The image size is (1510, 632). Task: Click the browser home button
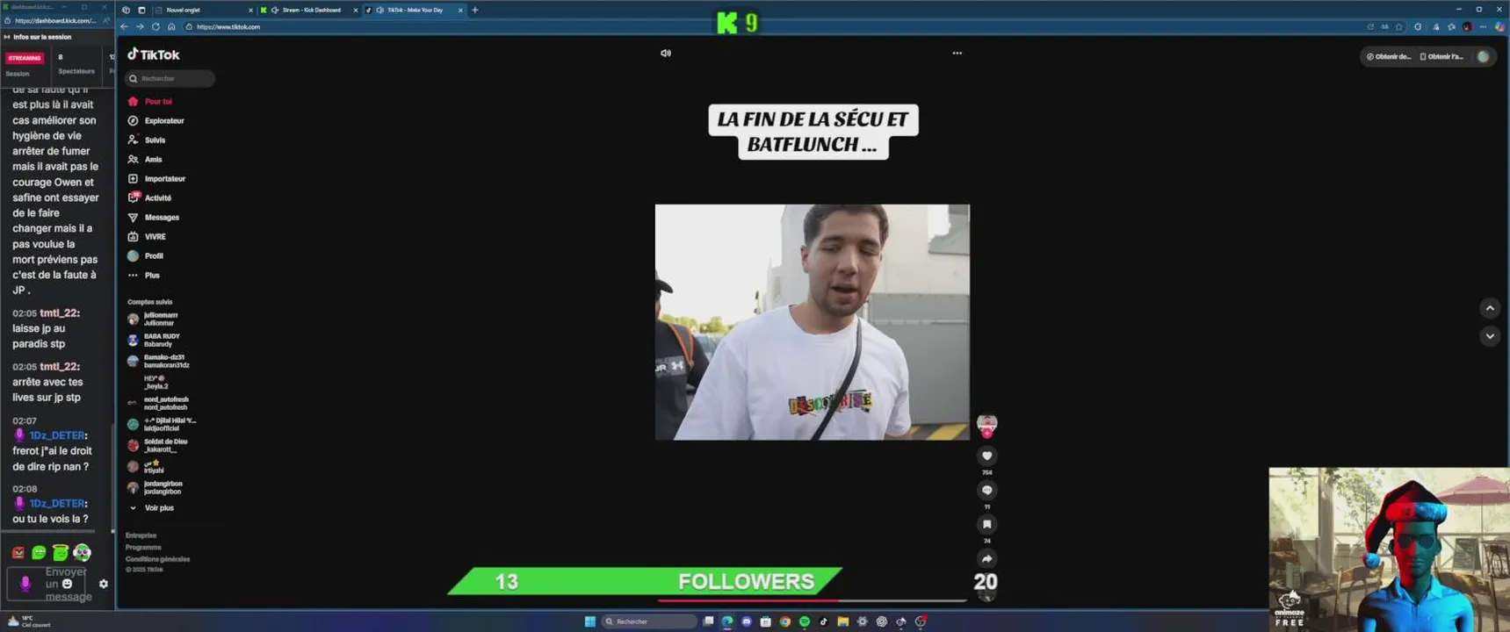[171, 27]
